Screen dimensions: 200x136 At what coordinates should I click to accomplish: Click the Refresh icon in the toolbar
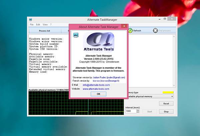[130, 30]
